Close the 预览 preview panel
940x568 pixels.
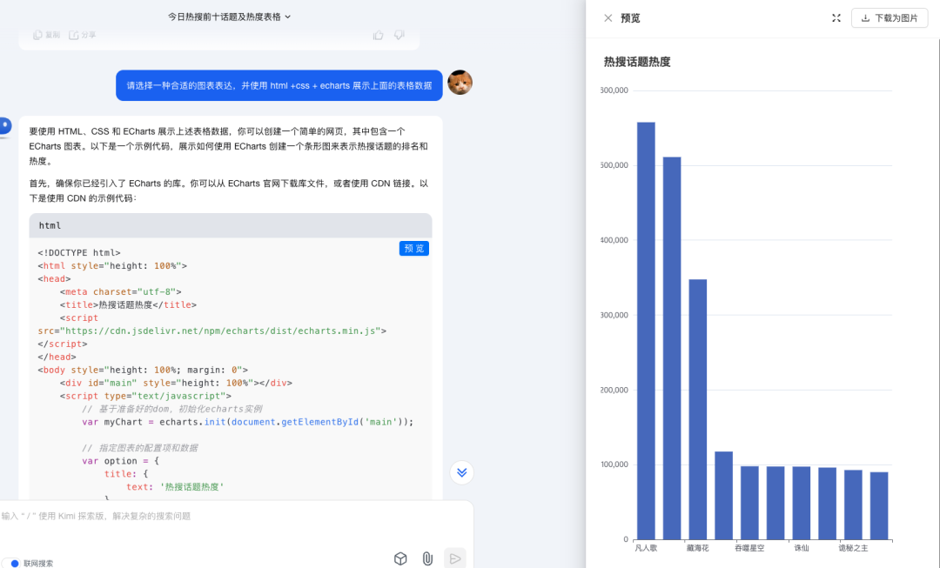tap(607, 17)
